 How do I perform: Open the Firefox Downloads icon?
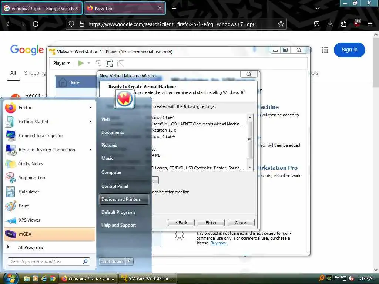[330, 24]
